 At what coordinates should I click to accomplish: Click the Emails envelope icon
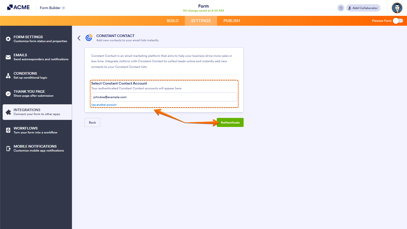click(x=8, y=57)
